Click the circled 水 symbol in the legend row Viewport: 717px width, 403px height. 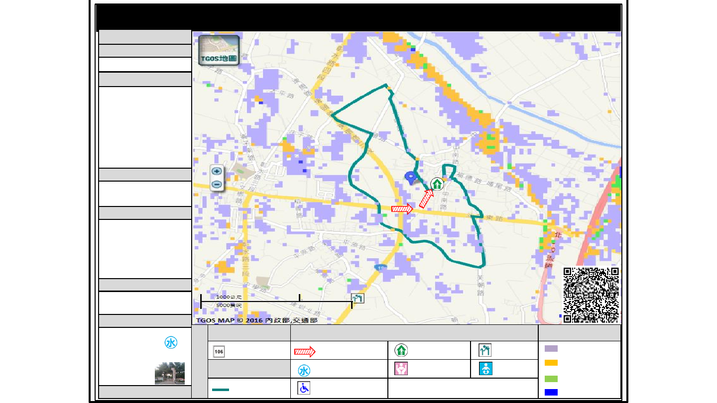[x=304, y=371]
